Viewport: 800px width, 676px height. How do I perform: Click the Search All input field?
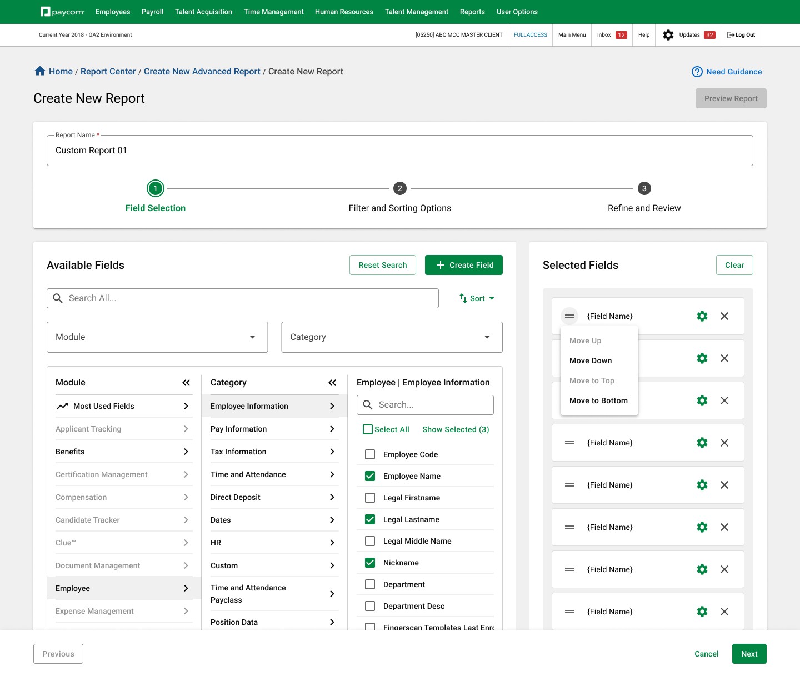click(243, 298)
